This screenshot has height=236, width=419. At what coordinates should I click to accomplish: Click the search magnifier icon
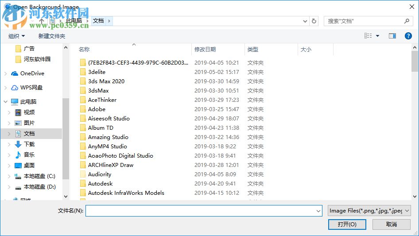(407, 21)
